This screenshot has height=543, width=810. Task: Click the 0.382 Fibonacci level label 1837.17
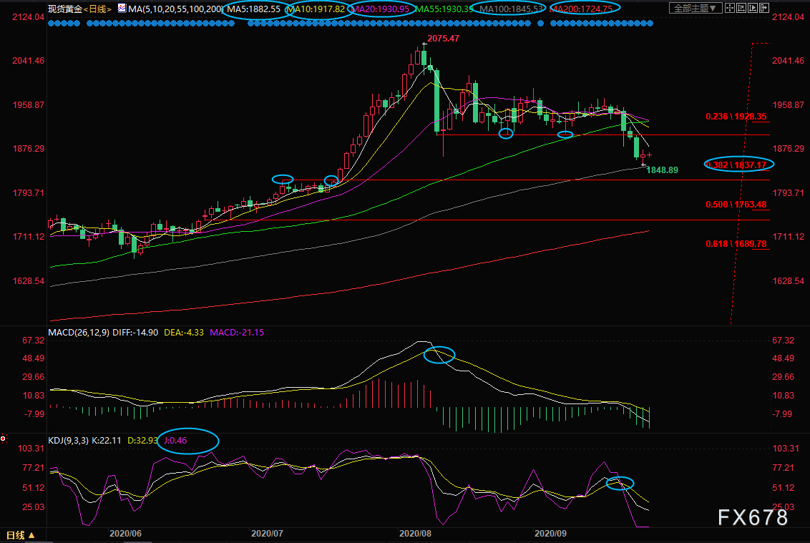[737, 165]
